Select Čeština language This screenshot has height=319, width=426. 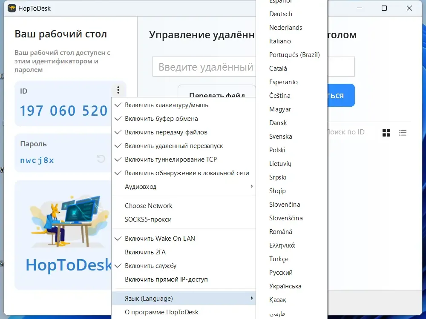coord(292,95)
